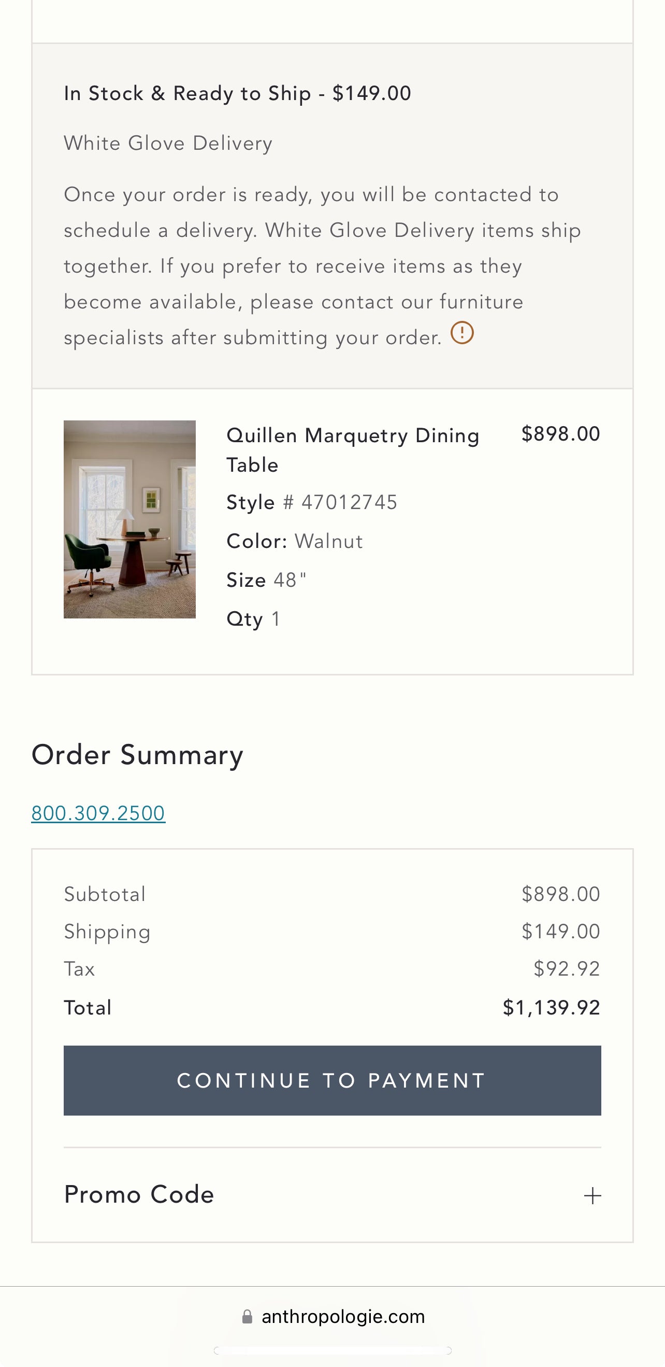Click the Size 48" detail

[x=267, y=580]
